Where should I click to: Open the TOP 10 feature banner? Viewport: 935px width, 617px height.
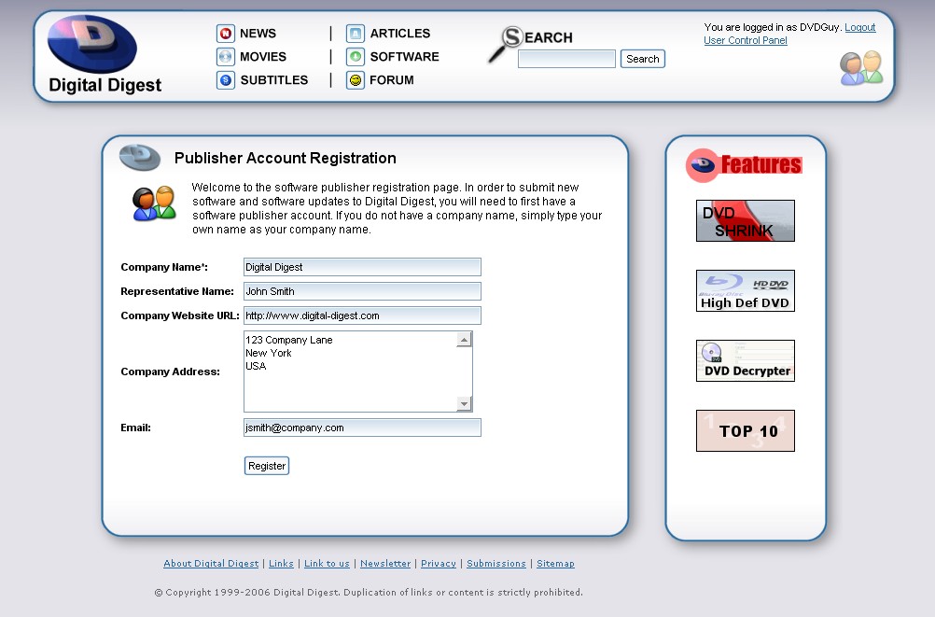point(745,431)
